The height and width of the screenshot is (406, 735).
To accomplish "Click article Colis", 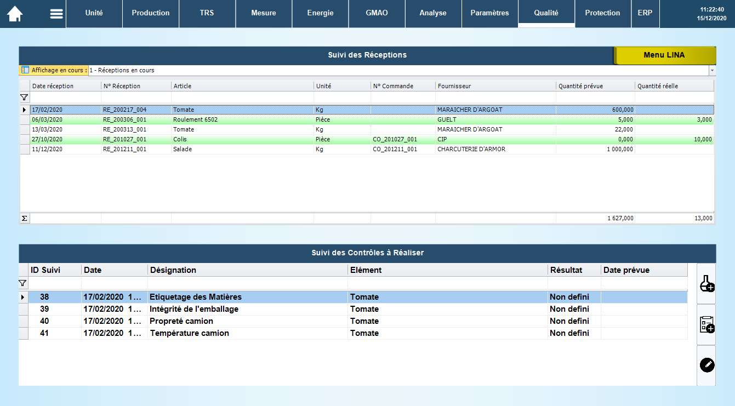I will coord(180,139).
